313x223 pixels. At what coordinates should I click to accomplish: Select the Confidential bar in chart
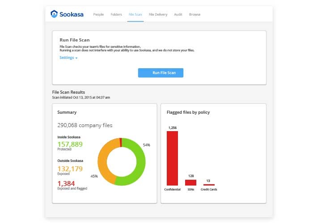pos(172,158)
